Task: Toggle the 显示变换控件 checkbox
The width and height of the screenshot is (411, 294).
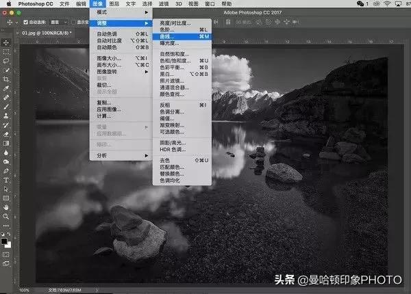Action: (x=74, y=23)
